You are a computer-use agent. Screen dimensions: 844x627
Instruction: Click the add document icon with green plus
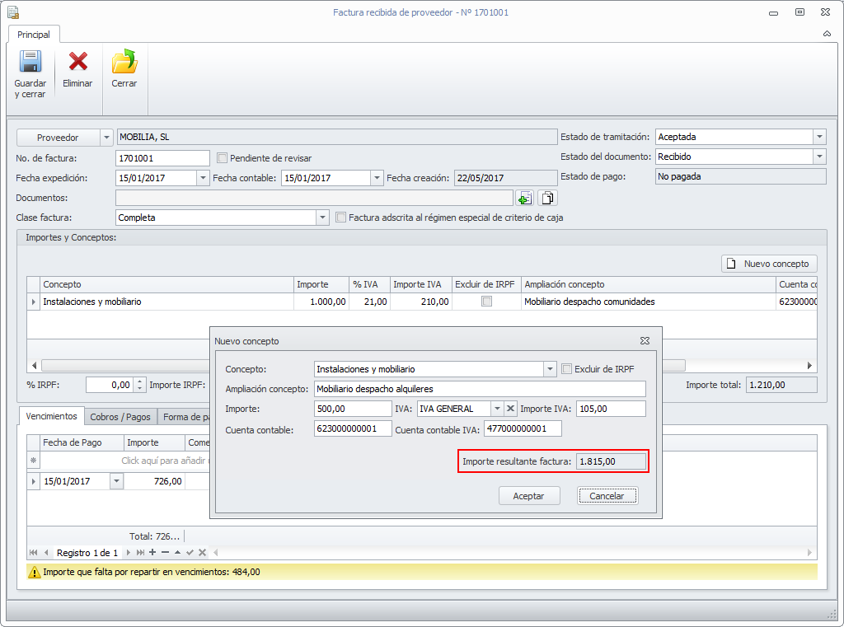click(x=525, y=198)
